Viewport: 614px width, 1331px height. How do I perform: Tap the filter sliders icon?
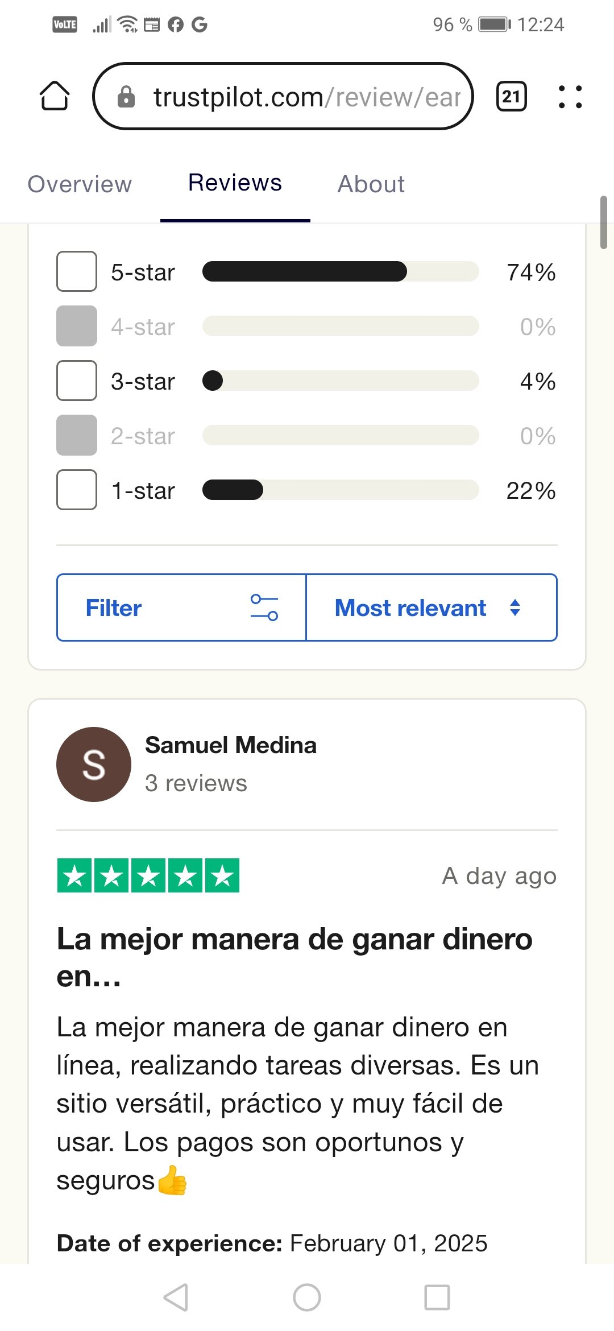[264, 607]
